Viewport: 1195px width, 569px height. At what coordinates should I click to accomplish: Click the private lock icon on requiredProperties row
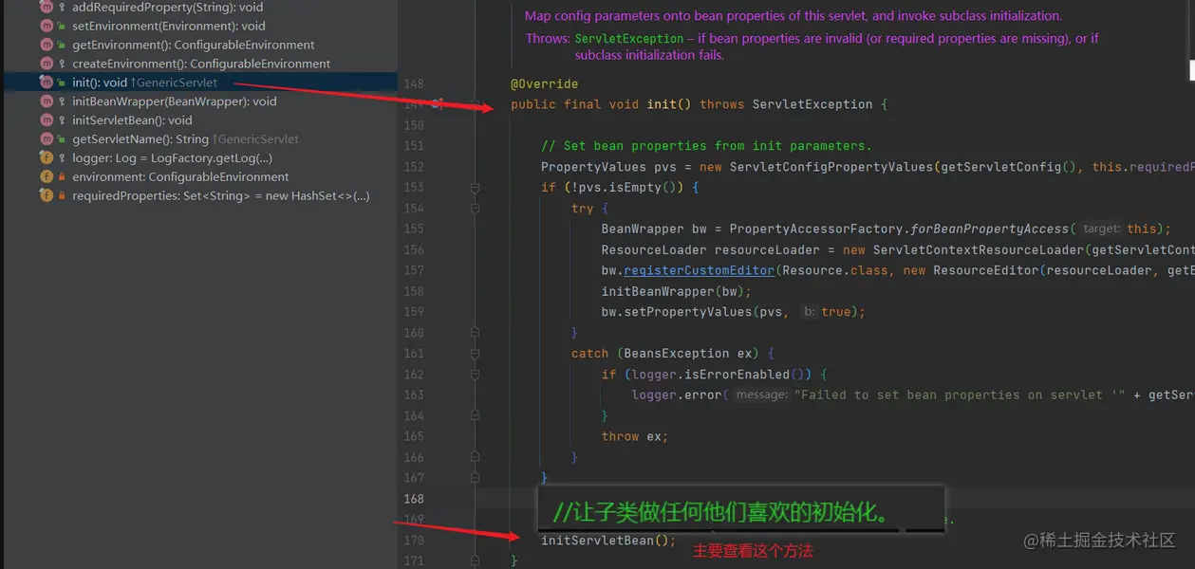(62, 196)
